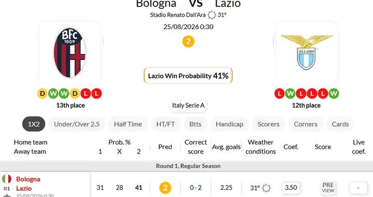Click the orange 2 prediction circle in the table row

[x=165, y=188]
